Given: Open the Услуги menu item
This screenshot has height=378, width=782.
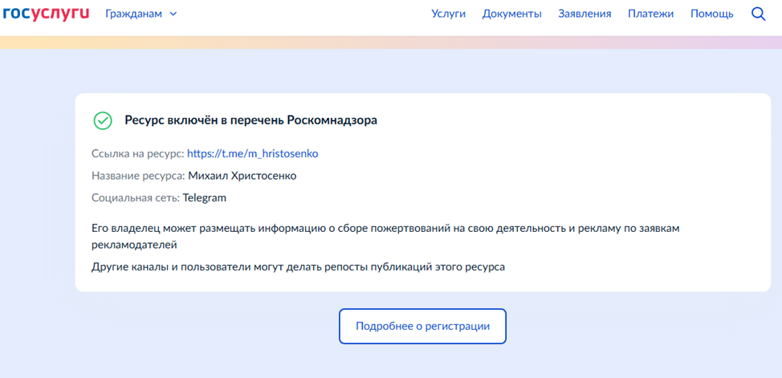Looking at the screenshot, I should pyautogui.click(x=448, y=14).
